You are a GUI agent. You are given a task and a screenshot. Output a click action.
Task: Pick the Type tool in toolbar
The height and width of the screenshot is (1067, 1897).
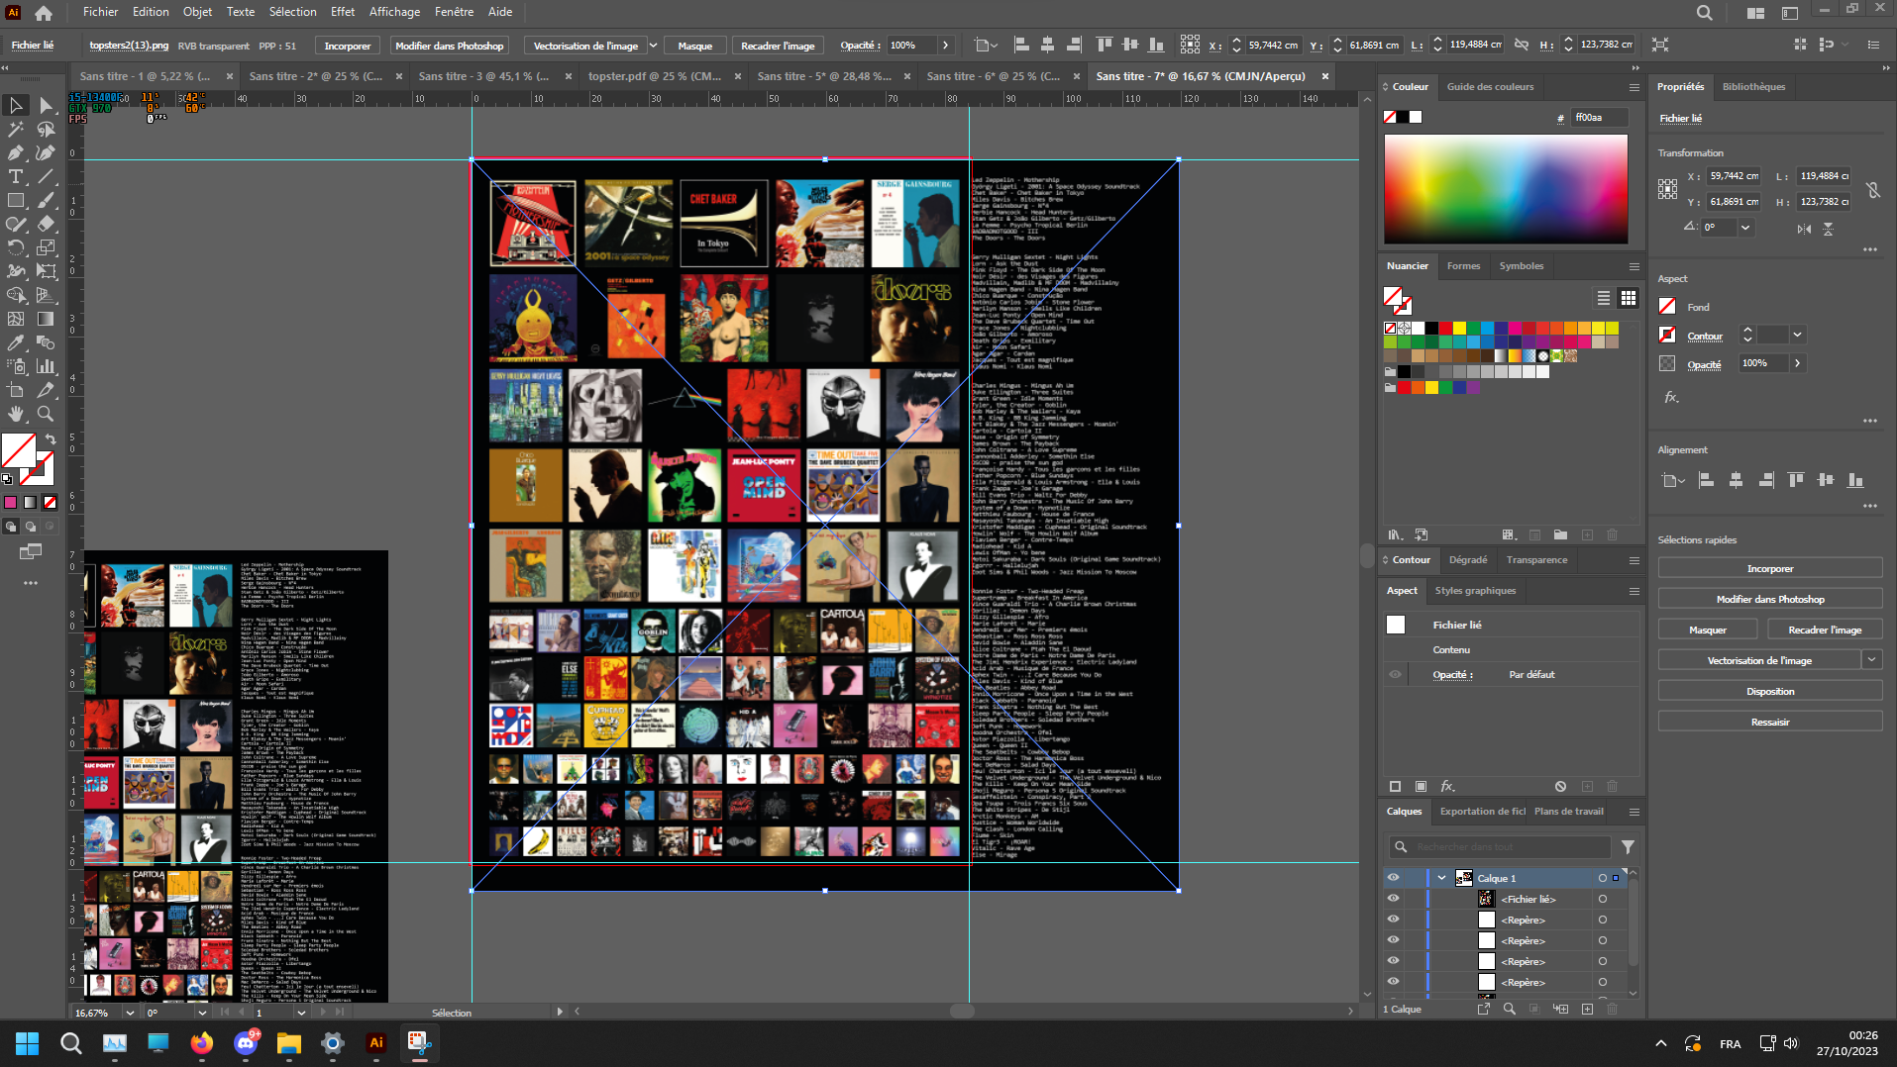coord(16,176)
